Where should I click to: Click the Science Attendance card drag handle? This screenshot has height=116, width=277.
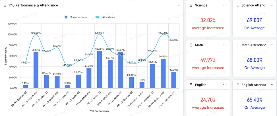(237, 5)
